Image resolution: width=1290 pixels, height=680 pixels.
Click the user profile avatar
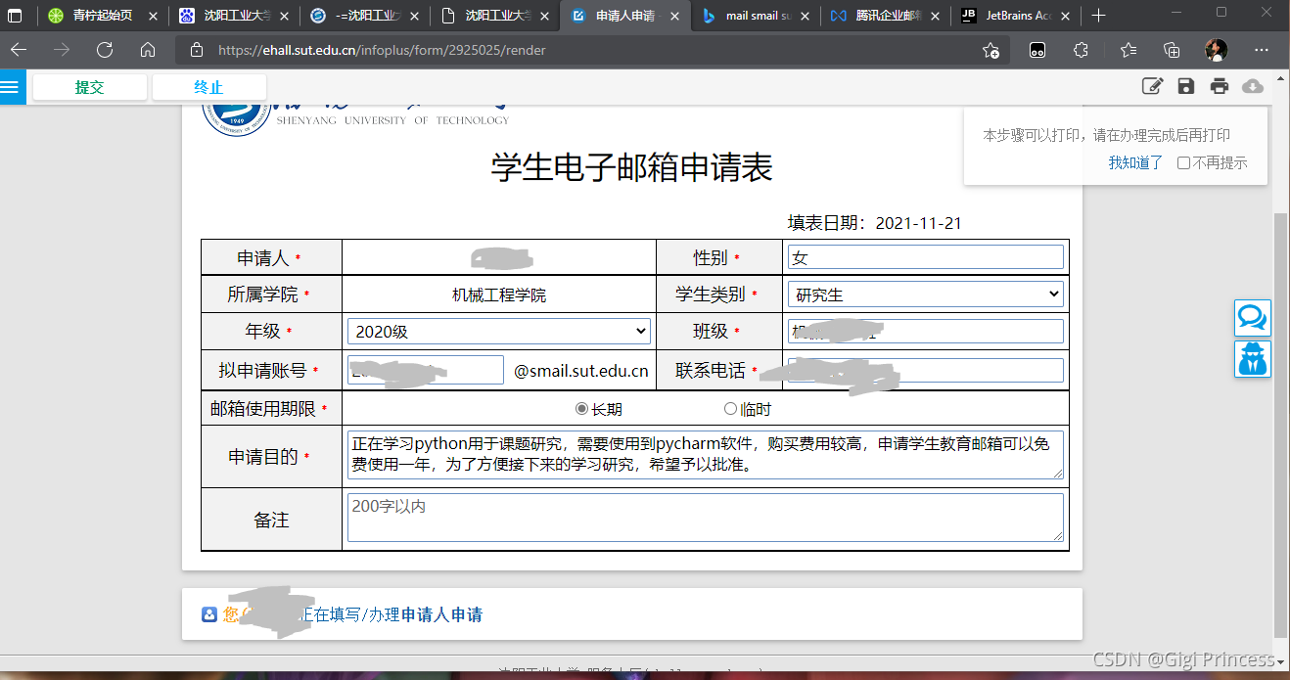point(1217,50)
